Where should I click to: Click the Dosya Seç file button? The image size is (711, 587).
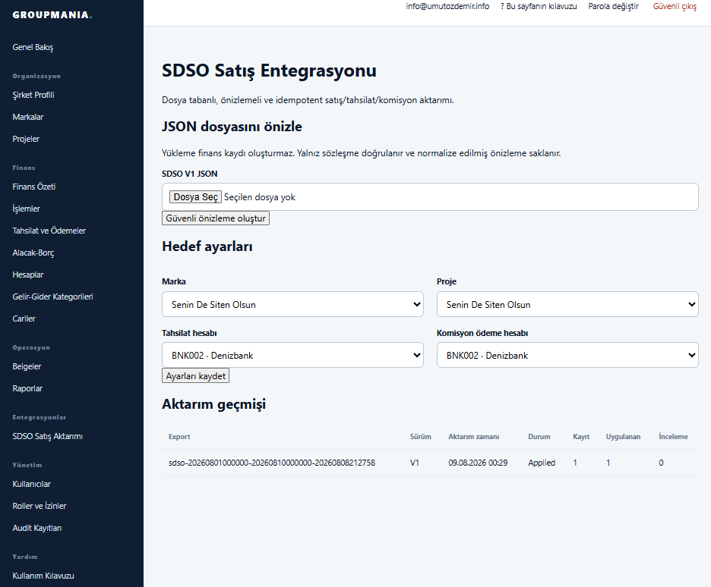tap(195, 197)
